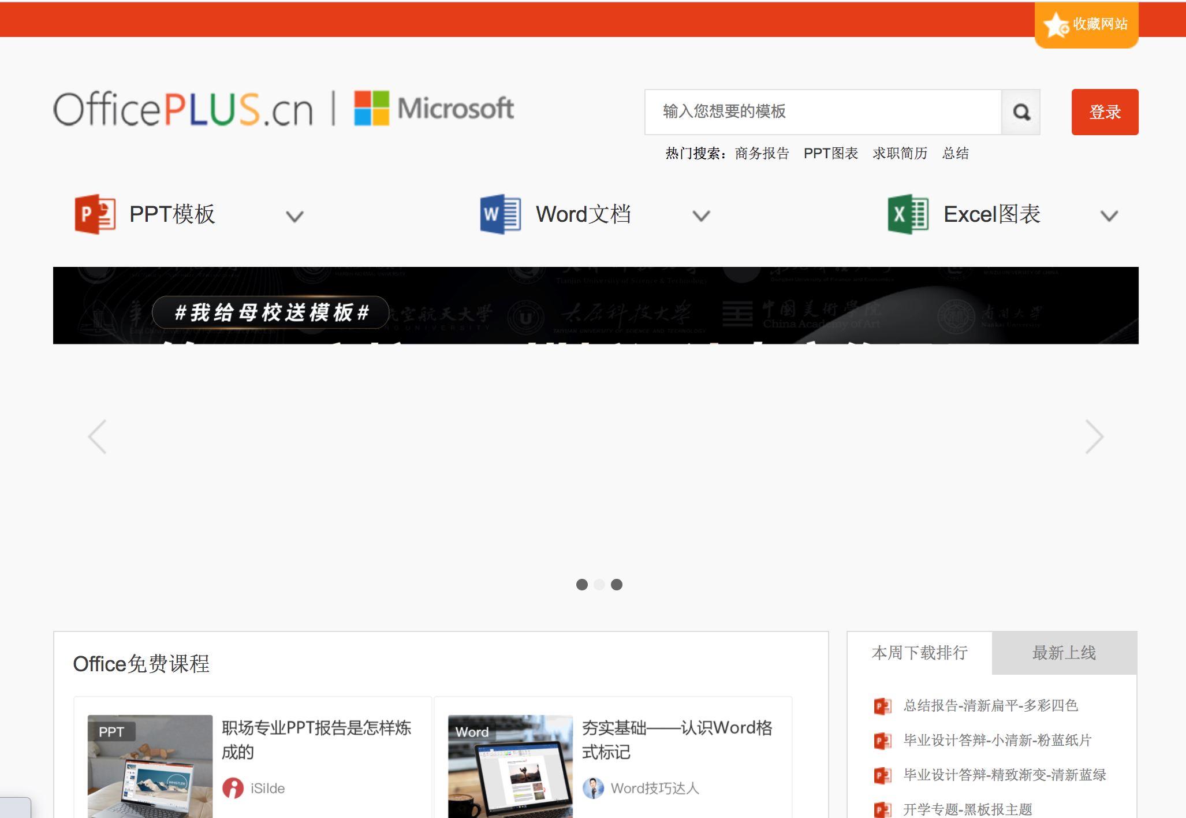The height and width of the screenshot is (818, 1186).
Task: Click the PowerPoint icon beside PPT模板
Action: 95,214
